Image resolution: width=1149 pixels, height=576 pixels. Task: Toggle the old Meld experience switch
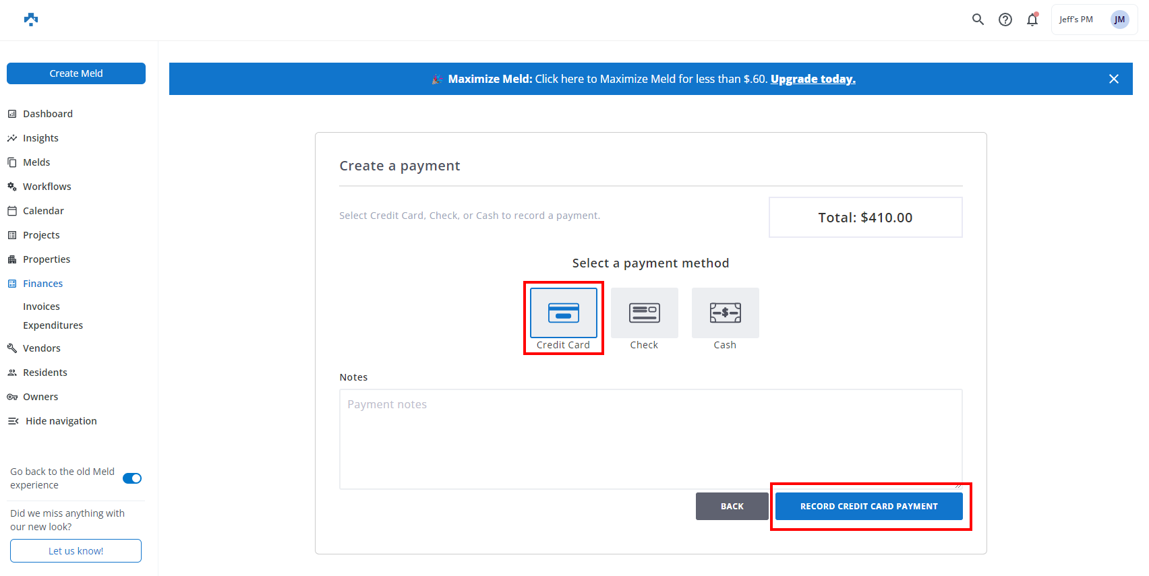132,478
